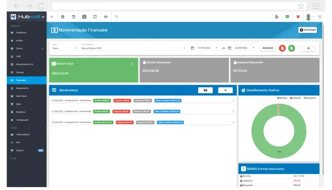The image size is (332, 190).
Task: Open the Total em Caixa three-dot menu
Action: click(132, 64)
